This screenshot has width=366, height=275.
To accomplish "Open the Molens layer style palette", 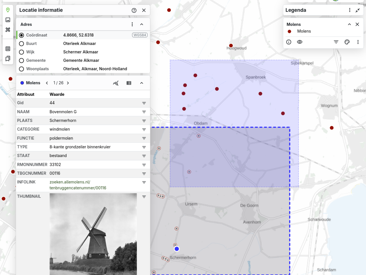I will pos(347,42).
